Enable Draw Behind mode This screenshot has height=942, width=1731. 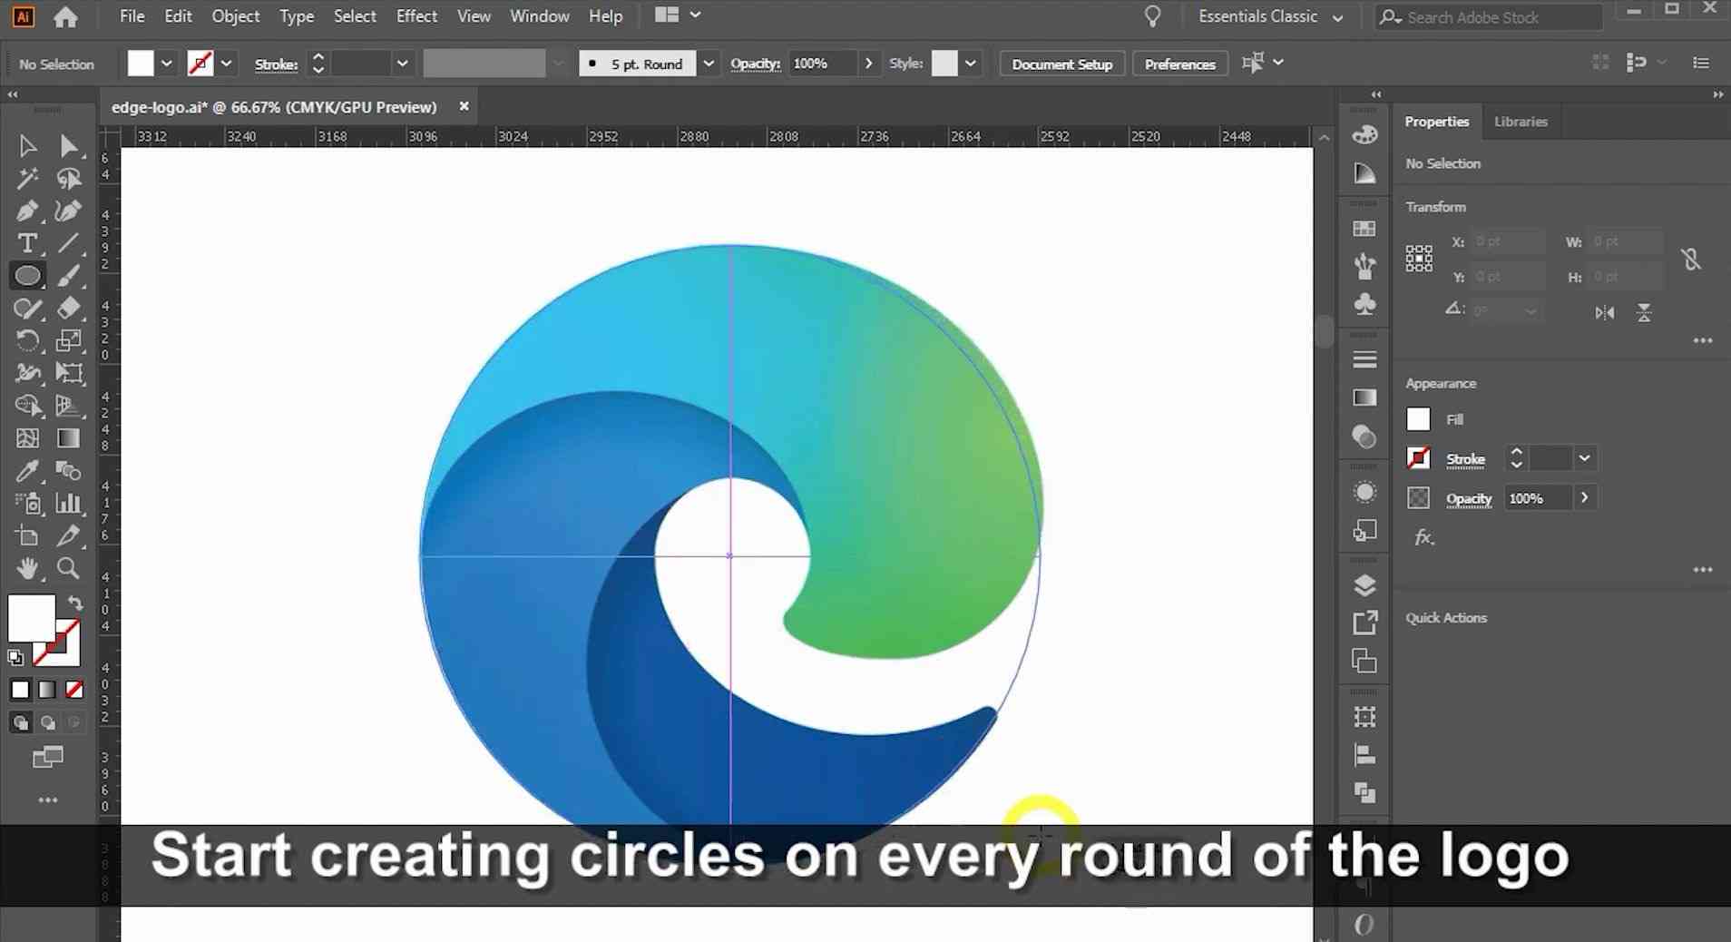pyautogui.click(x=47, y=722)
